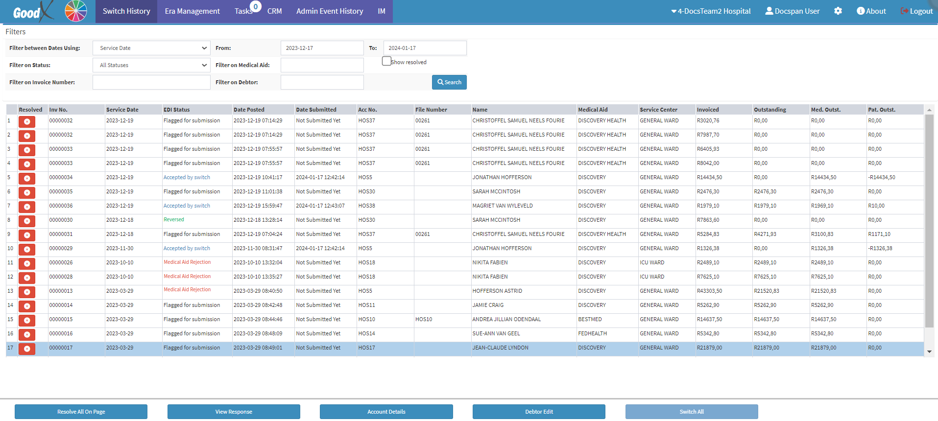Viewport: 938px width, 421px height.
Task: Expand the All Statuses dropdown
Action: click(x=151, y=65)
